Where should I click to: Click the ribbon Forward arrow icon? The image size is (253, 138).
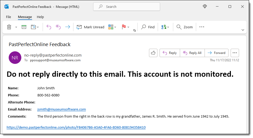(x=68, y=27)
